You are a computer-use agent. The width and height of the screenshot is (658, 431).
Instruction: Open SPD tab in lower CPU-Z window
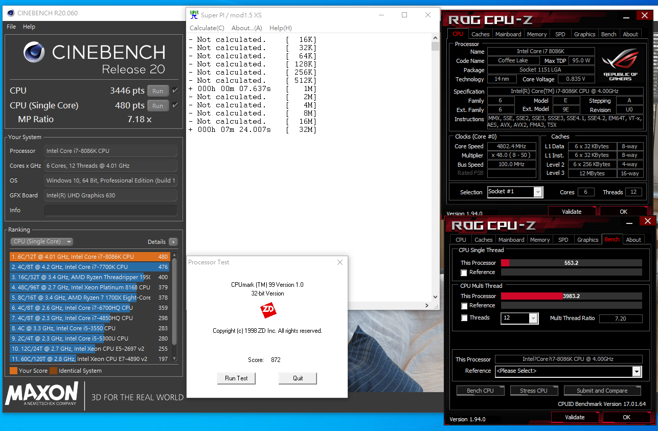[563, 240]
